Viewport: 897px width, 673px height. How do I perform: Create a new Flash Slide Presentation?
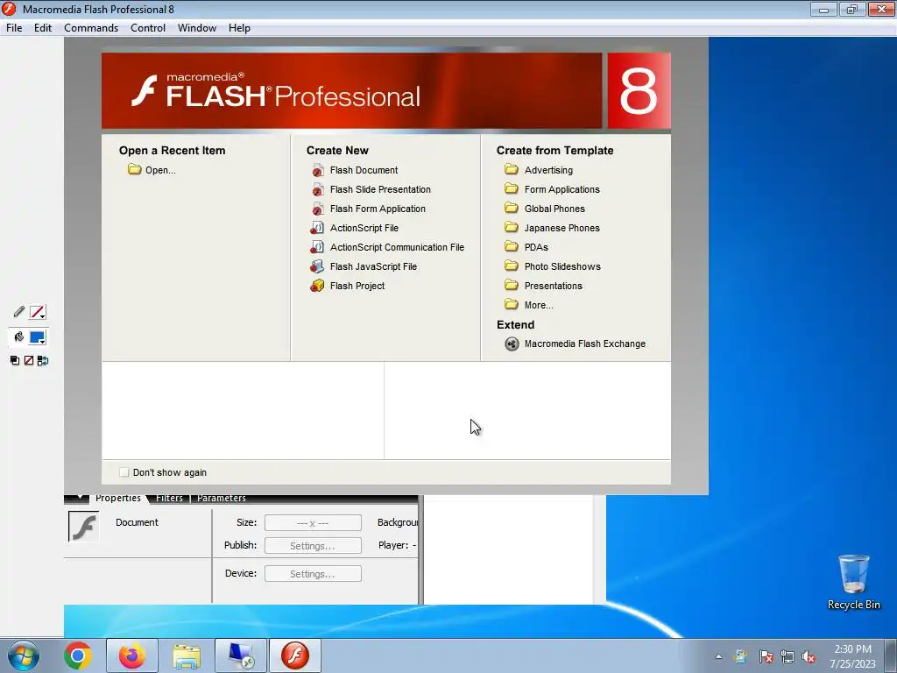click(x=380, y=189)
